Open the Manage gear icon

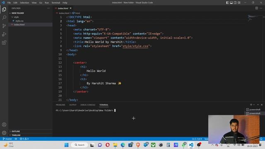coord(4,133)
